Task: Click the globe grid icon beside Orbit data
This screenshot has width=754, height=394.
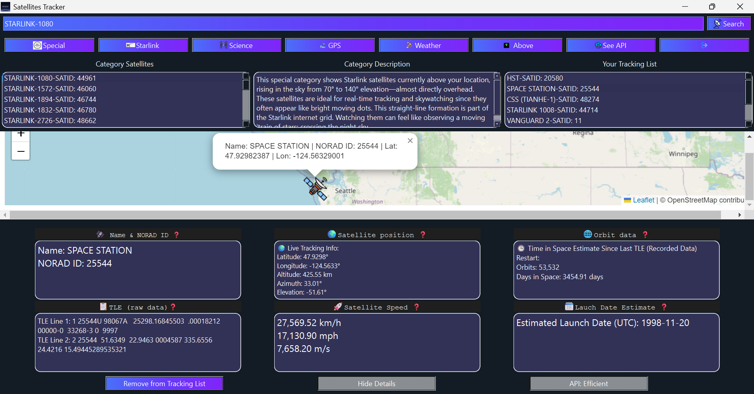Action: [587, 234]
